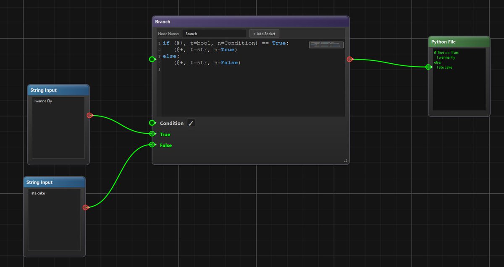Click the Condition input socket

[x=152, y=123]
